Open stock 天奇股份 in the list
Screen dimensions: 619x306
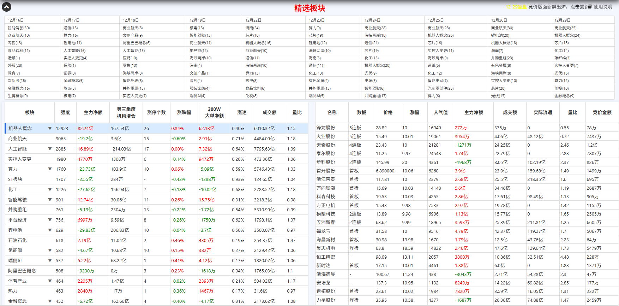[x=326, y=145]
